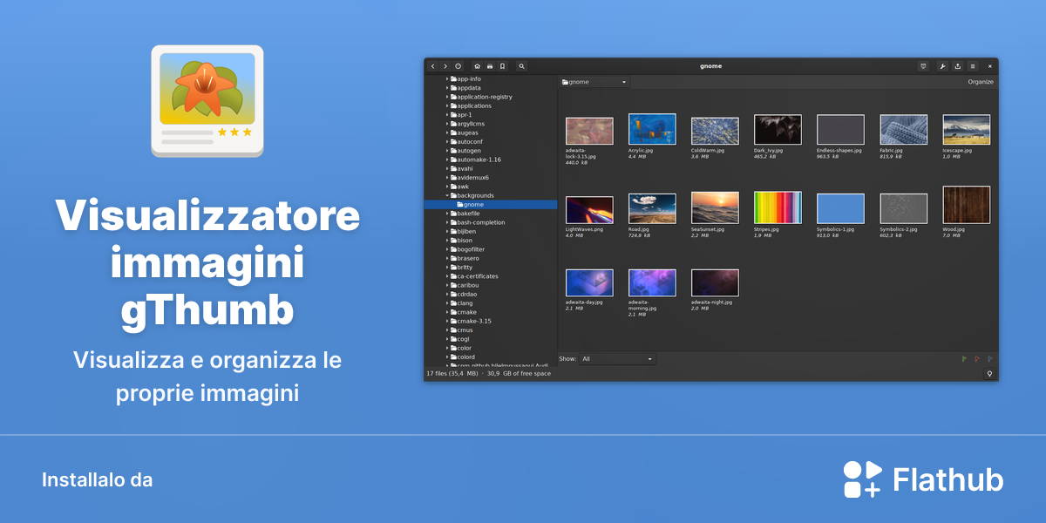Select the adwaita-morning.jpg thumbnail
This screenshot has width=1046, height=523.
[x=652, y=282]
